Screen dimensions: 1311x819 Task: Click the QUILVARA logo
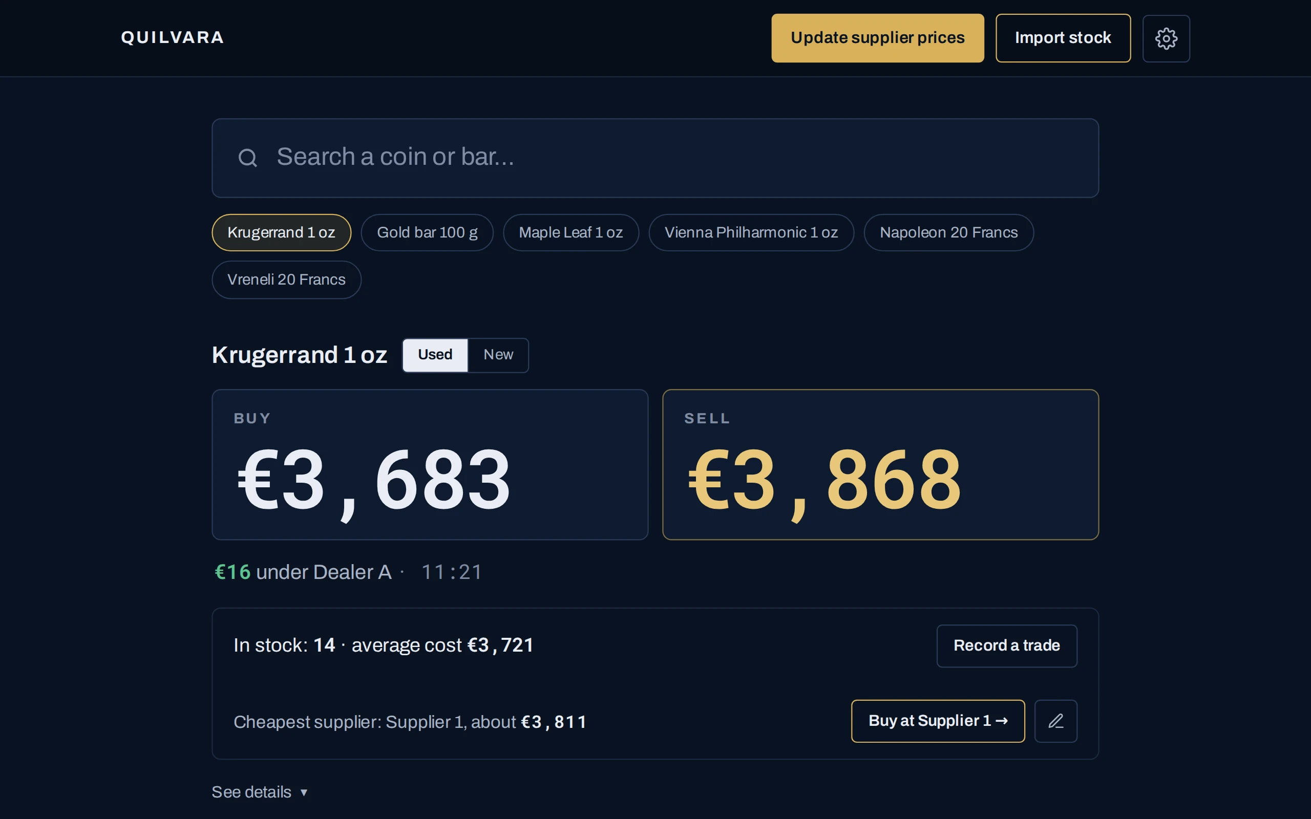click(x=172, y=37)
